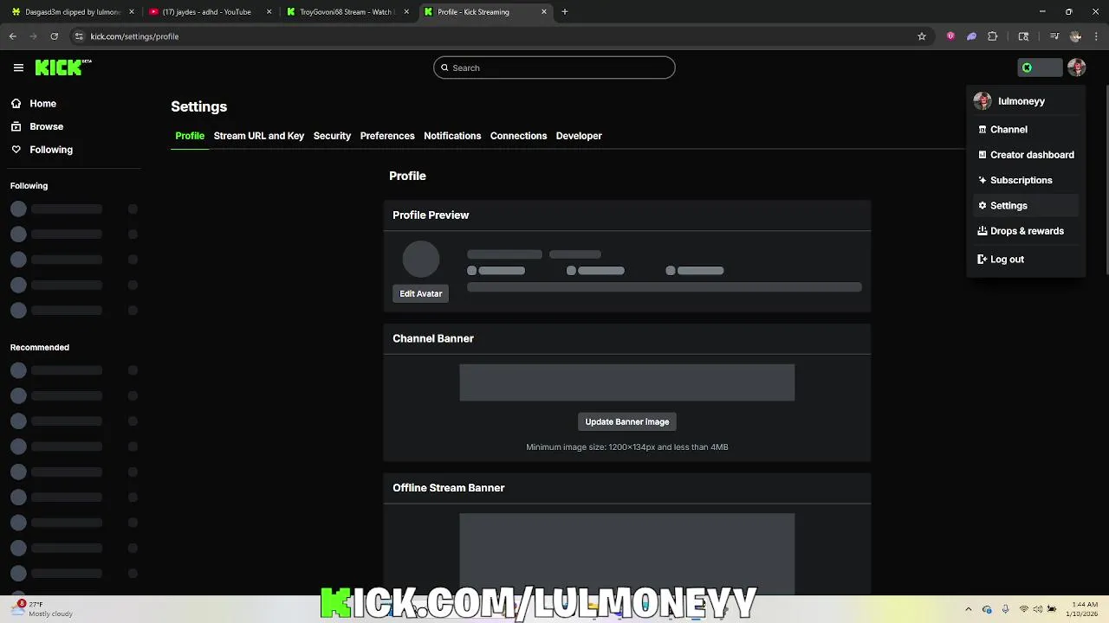Log out from the user menu
1109x623 pixels.
[1025, 260]
